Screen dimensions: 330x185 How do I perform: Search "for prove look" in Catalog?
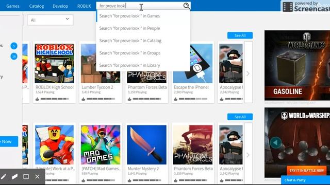143,41
